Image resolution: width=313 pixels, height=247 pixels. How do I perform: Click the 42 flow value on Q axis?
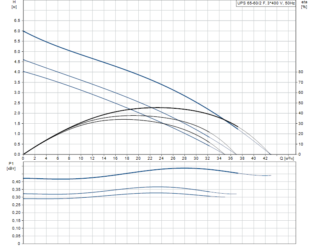[265, 158]
